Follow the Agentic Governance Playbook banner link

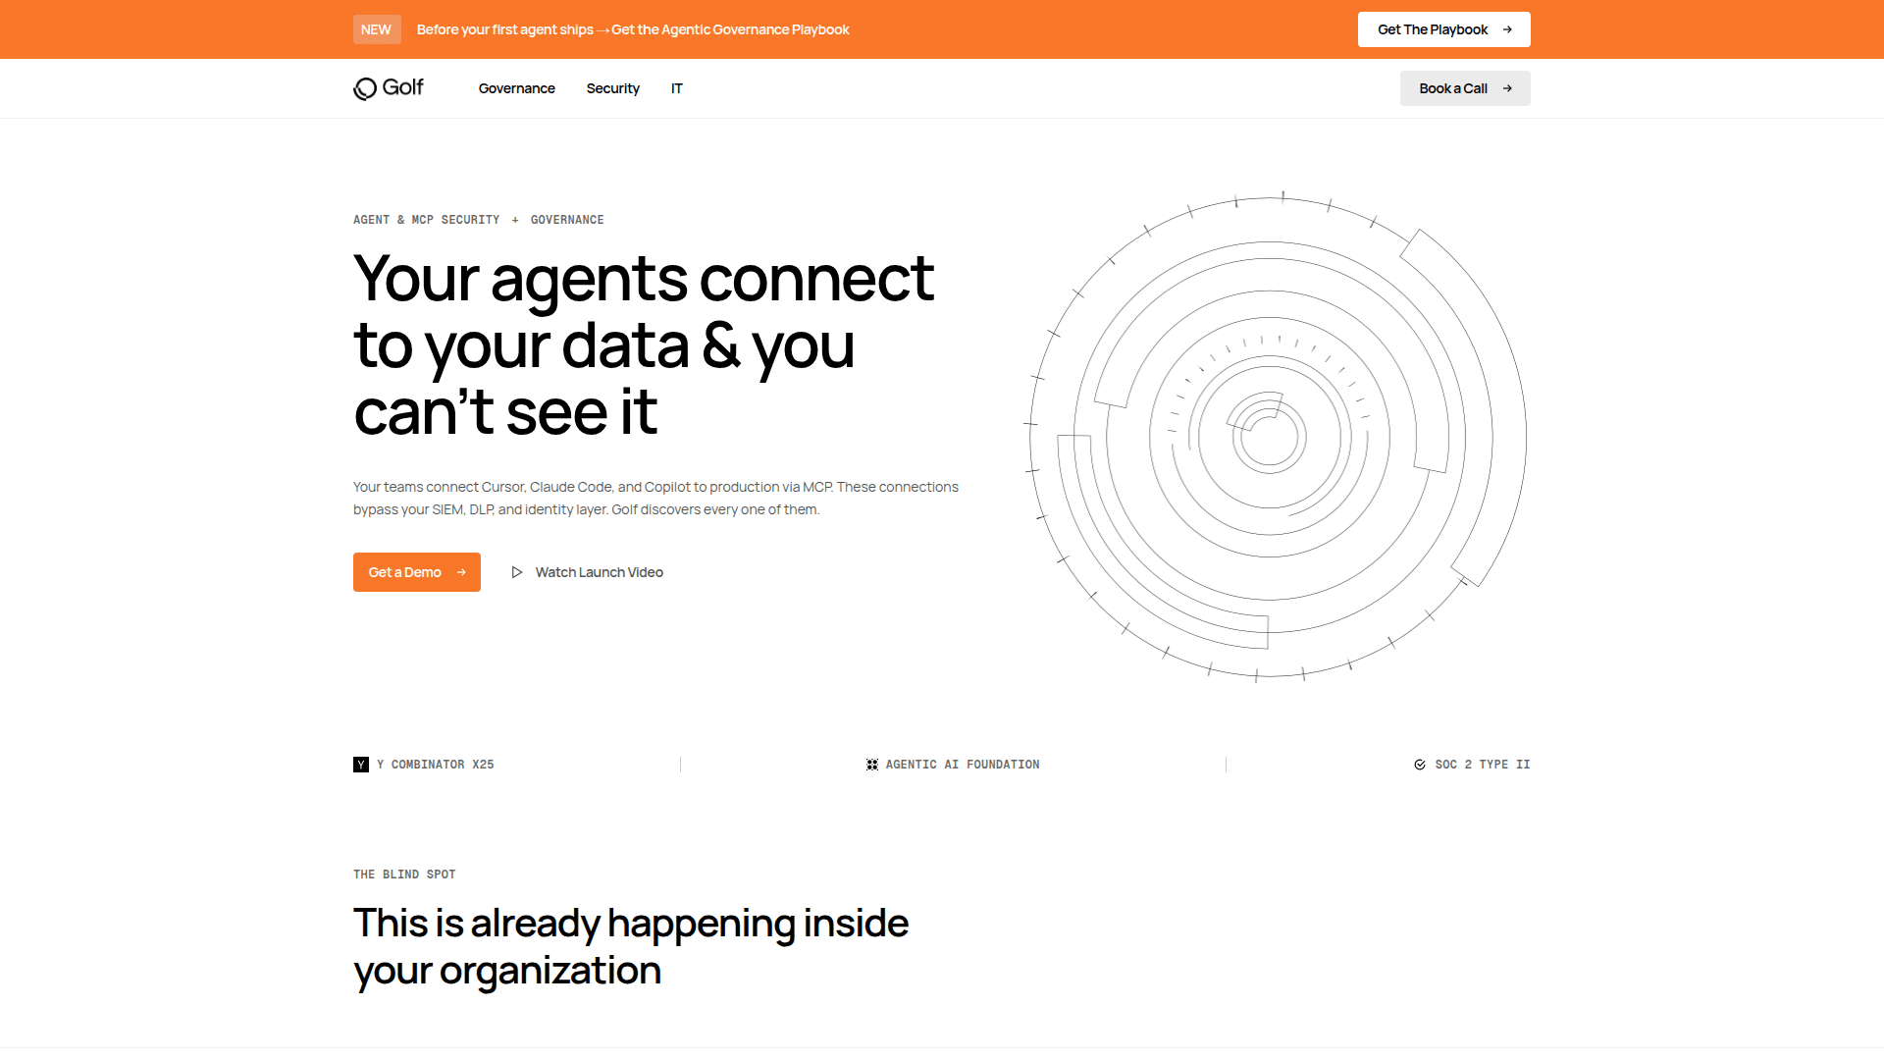pyautogui.click(x=730, y=29)
